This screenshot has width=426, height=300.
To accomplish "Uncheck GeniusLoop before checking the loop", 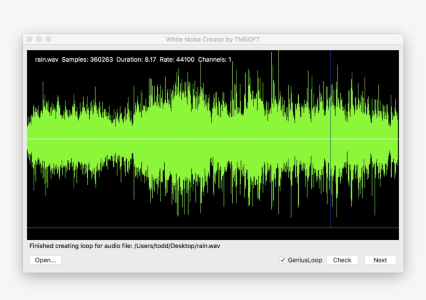I will pyautogui.click(x=283, y=260).
